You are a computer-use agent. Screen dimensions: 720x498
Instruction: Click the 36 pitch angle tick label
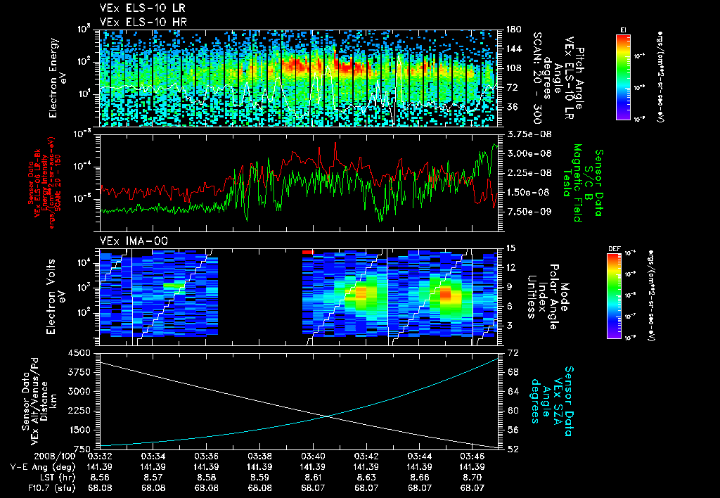(x=511, y=107)
